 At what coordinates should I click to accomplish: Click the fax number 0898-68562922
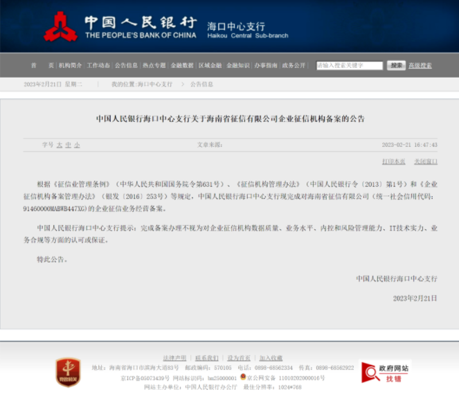point(335,368)
